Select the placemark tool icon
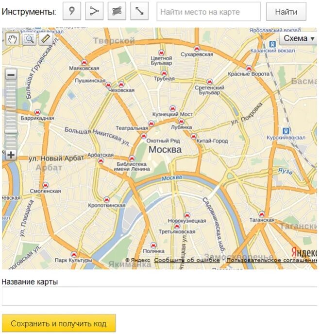The height and width of the screenshot is (334, 320). coord(72,11)
